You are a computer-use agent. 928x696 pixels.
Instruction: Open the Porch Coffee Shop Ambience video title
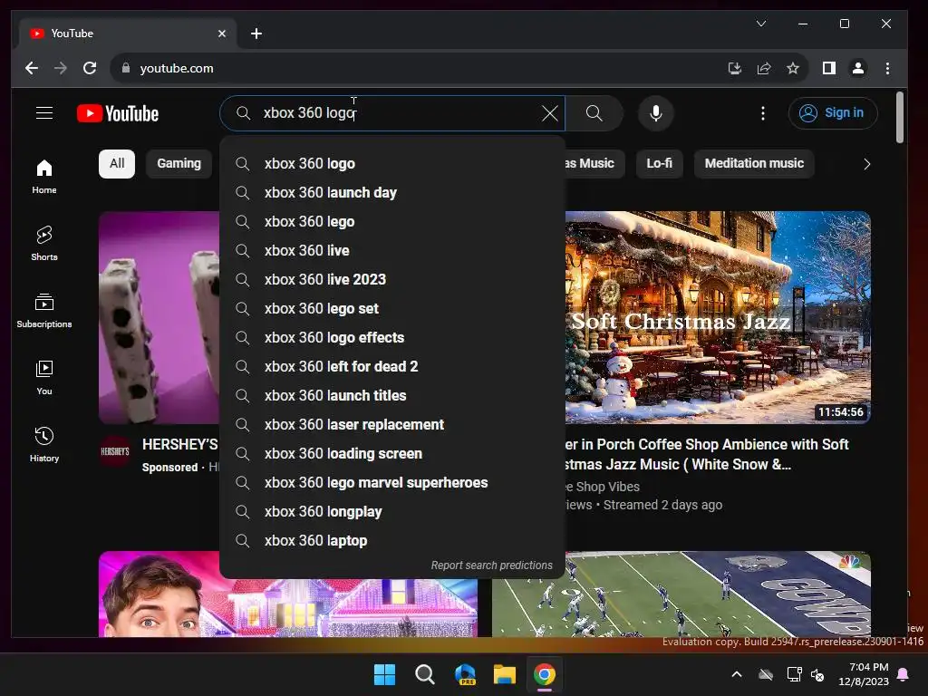pos(707,455)
